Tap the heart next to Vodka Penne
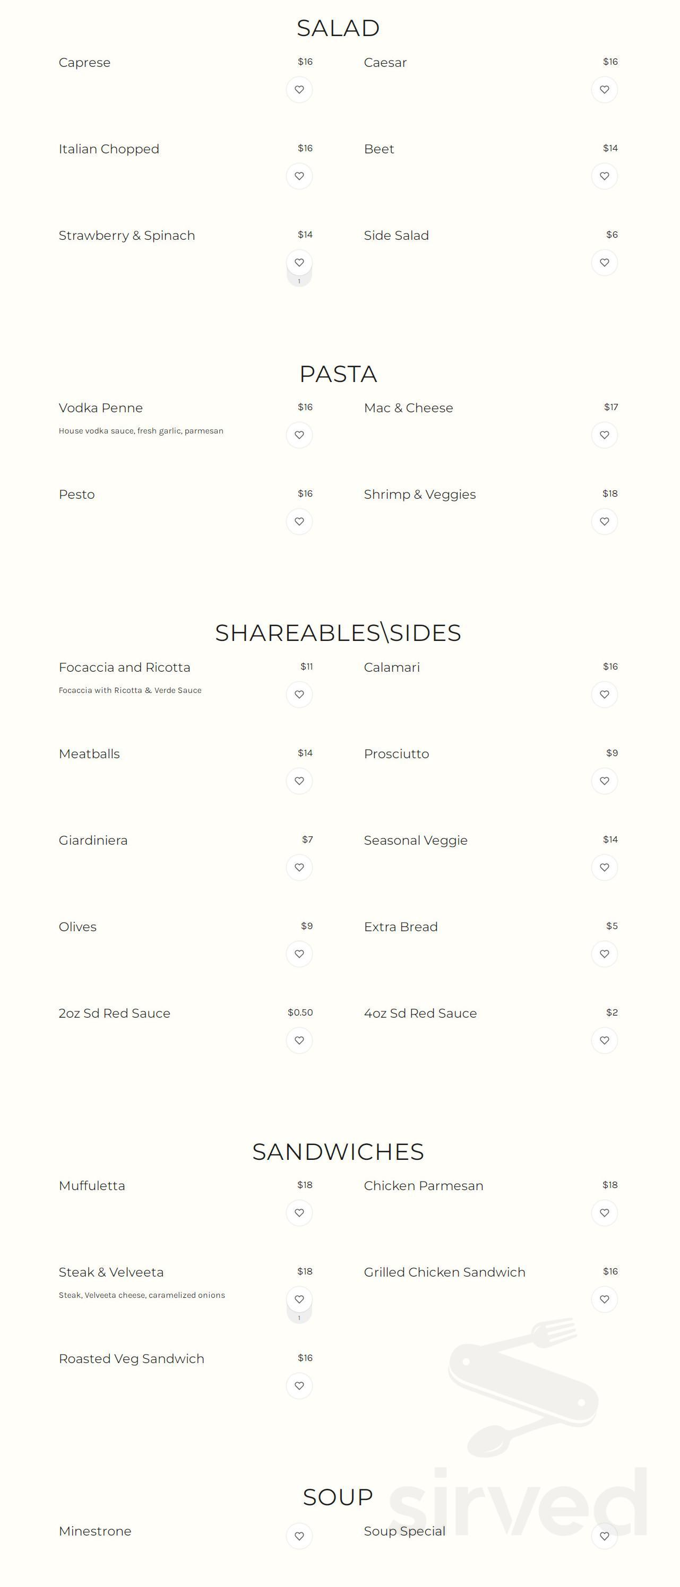 [299, 435]
